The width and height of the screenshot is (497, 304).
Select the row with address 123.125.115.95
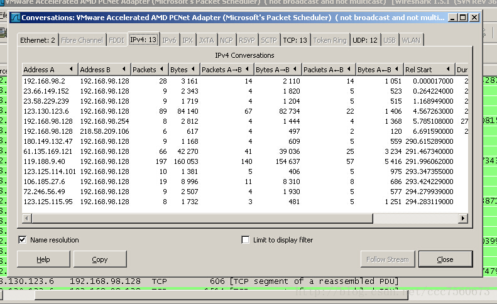pyautogui.click(x=245, y=202)
